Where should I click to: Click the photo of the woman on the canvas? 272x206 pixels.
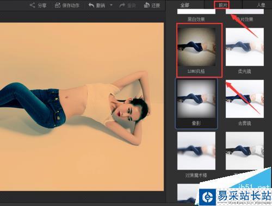coord(82,107)
